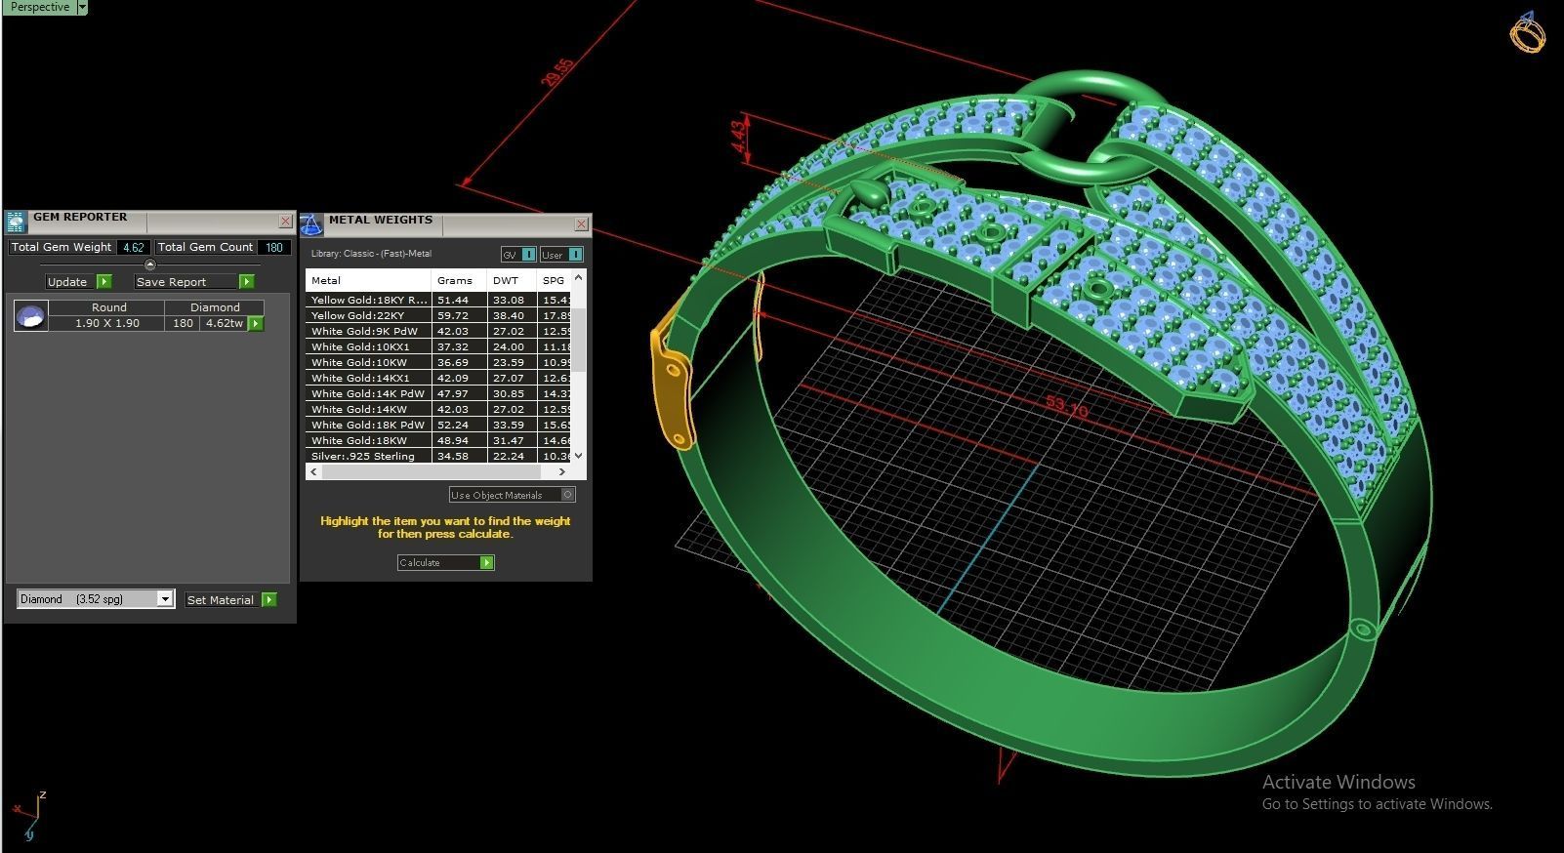Close the Gem Reporter panel
Image resolution: width=1564 pixels, height=853 pixels.
(285, 222)
